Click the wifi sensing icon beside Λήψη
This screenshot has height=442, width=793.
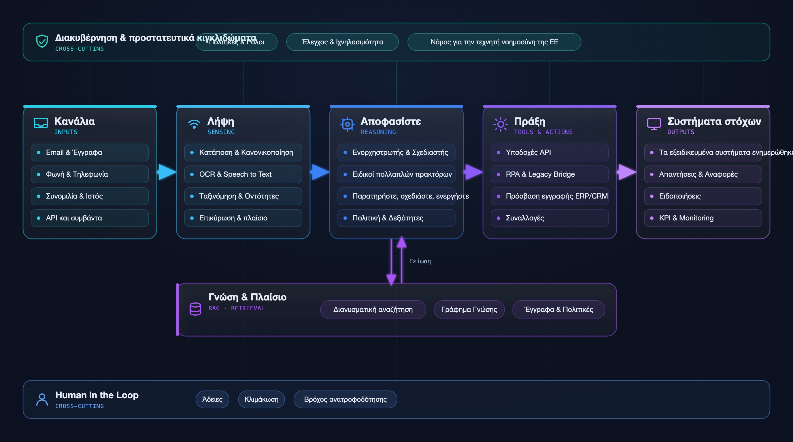coord(194,124)
